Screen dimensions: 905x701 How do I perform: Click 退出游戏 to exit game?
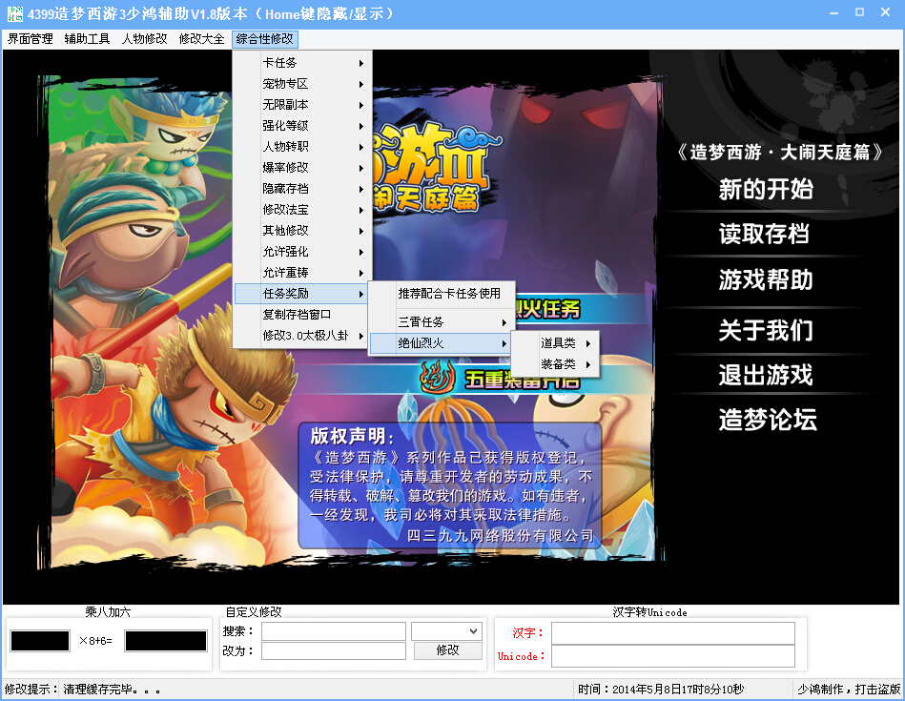(x=766, y=375)
